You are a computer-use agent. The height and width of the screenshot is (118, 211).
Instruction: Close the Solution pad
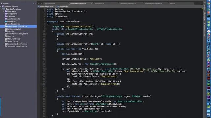point(35,3)
